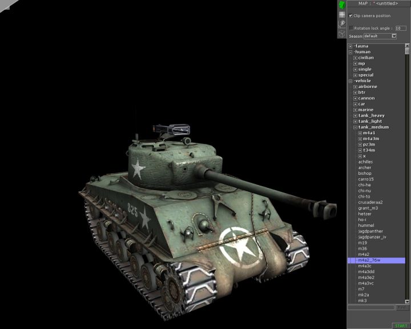This screenshot has height=329, width=411.
Task: Open the Season dropdown
Action: [x=394, y=36]
